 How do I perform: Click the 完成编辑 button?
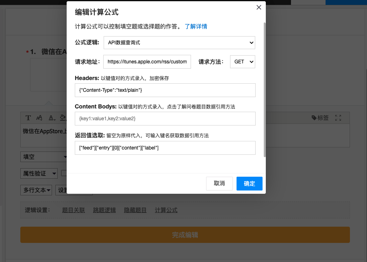coord(185,235)
